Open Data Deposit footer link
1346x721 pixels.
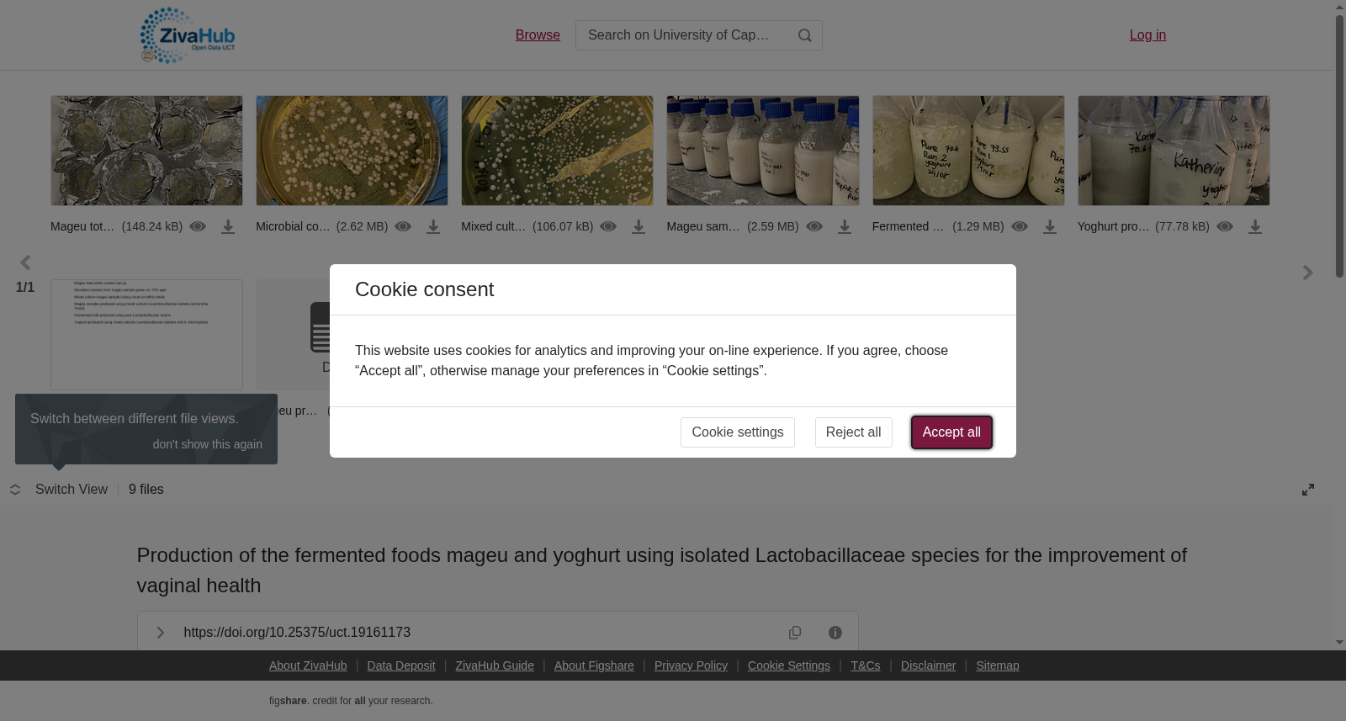point(401,665)
